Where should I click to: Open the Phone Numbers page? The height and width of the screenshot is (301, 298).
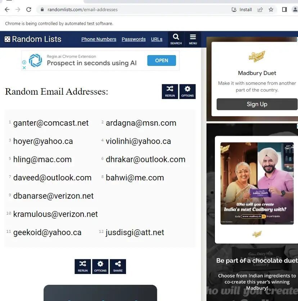tap(99, 39)
